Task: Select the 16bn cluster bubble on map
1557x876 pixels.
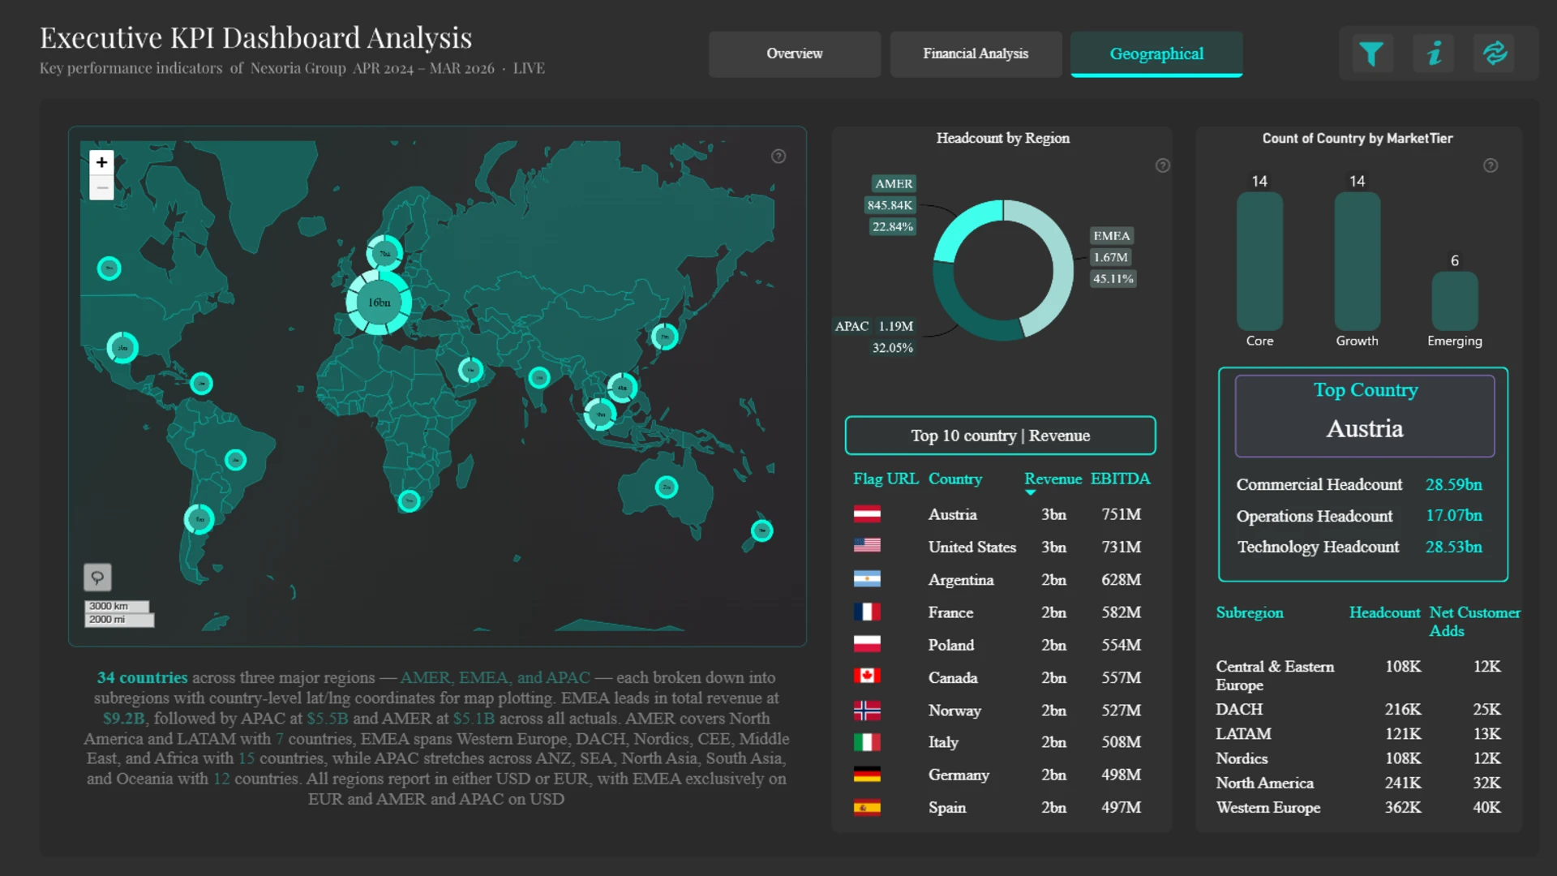Action: coord(379,303)
